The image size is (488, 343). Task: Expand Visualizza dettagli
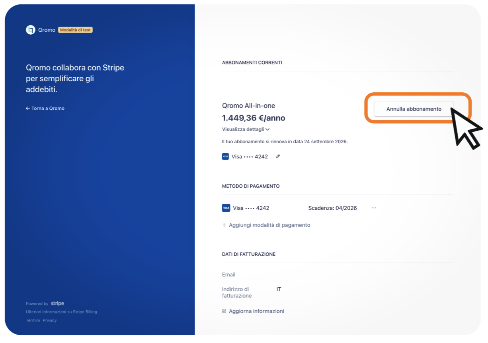click(x=246, y=129)
